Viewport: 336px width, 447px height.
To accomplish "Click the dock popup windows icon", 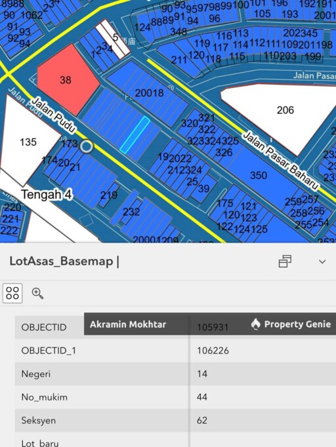I will pyautogui.click(x=285, y=261).
